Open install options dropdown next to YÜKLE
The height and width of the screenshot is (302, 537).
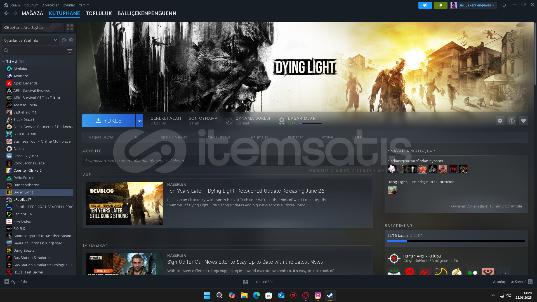pyautogui.click(x=140, y=121)
